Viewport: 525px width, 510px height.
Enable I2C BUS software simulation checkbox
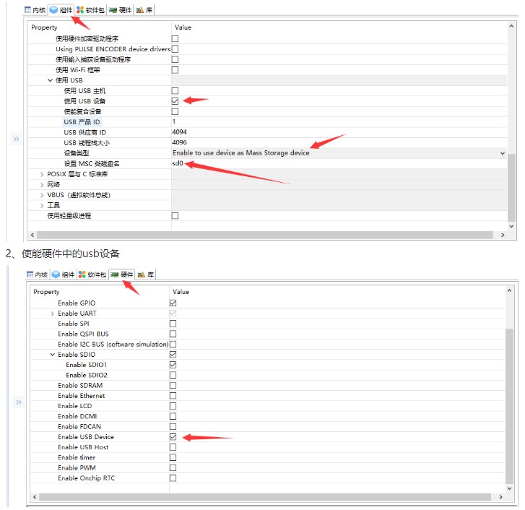pos(173,344)
